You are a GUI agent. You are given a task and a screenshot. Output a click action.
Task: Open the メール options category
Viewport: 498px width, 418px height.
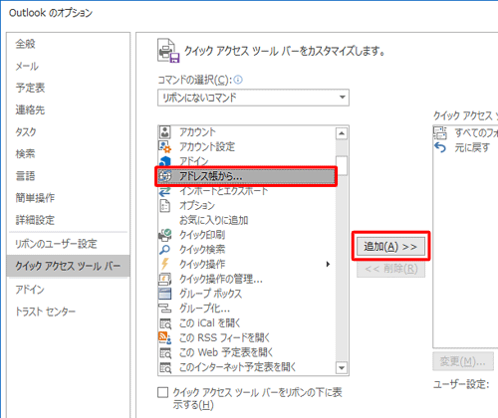[x=27, y=66]
